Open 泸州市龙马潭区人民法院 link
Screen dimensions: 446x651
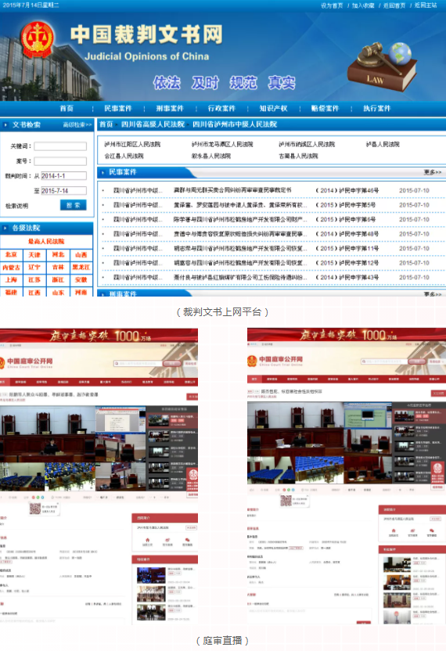click(222, 145)
